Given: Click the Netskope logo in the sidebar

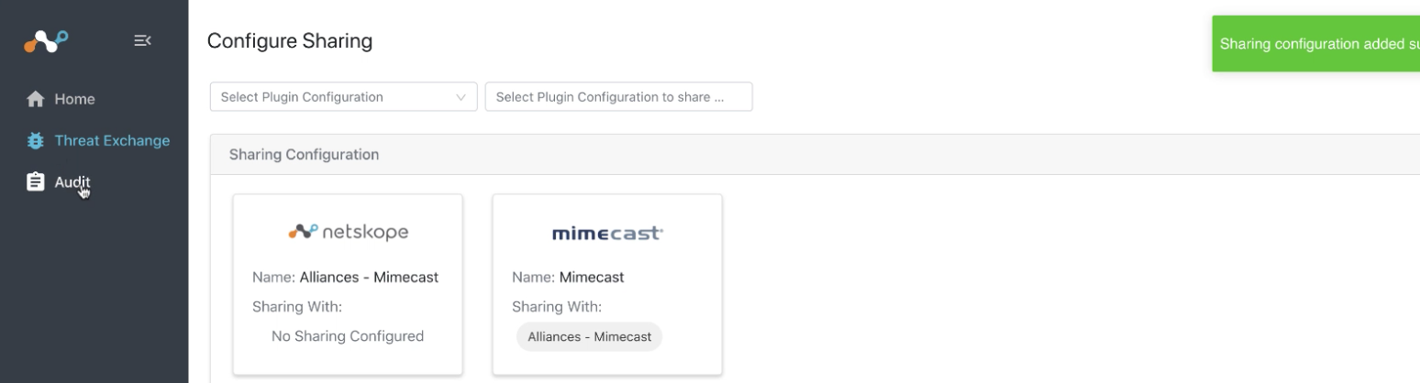Looking at the screenshot, I should [x=45, y=40].
